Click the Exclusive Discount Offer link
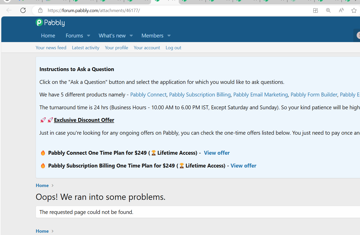 point(84,120)
